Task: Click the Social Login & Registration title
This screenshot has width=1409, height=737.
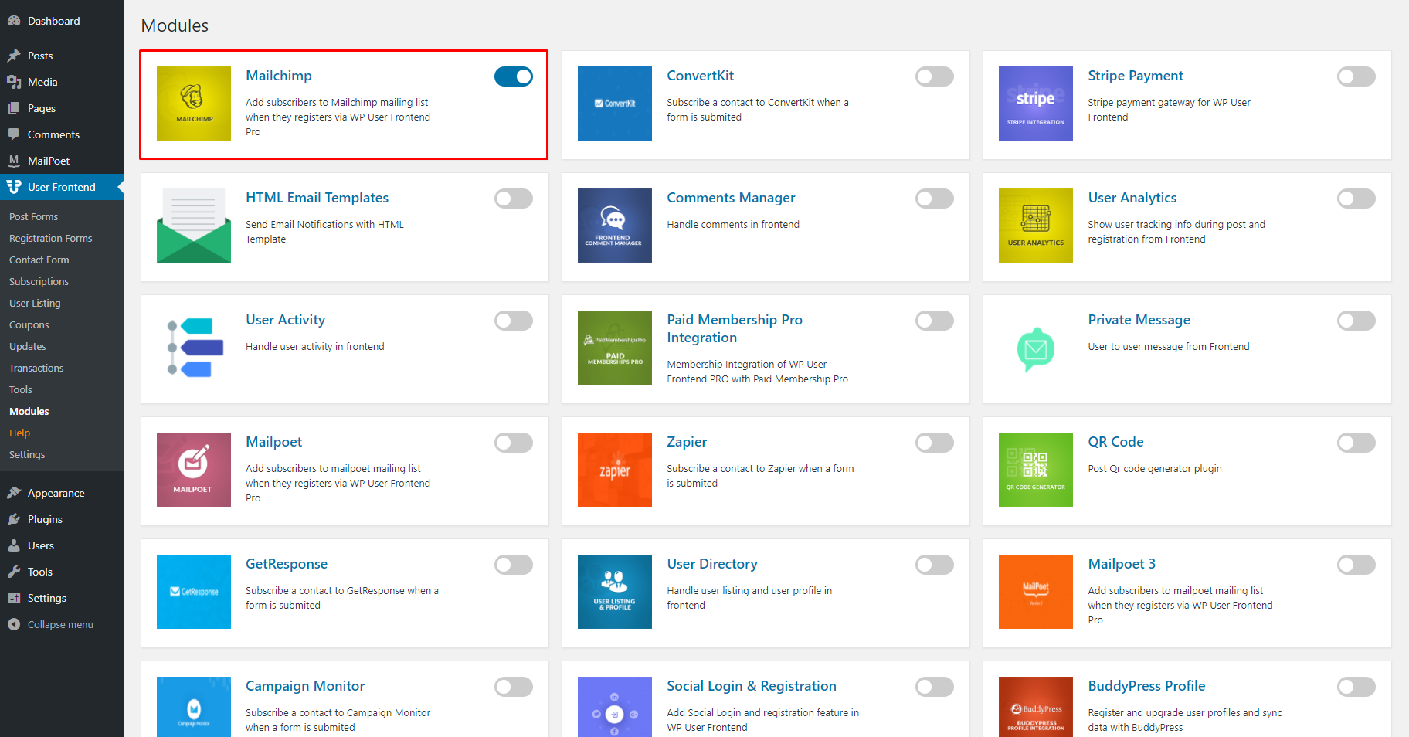Action: click(752, 686)
